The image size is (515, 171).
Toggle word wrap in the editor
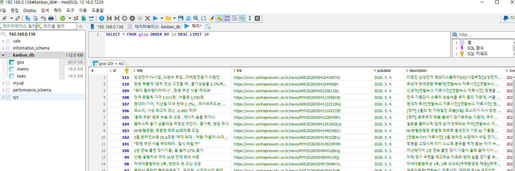tap(234, 18)
